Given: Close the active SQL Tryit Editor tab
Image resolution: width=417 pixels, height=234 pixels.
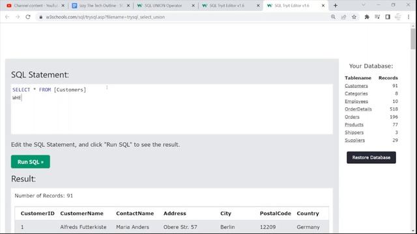Looking at the screenshot, I should tap(323, 6).
